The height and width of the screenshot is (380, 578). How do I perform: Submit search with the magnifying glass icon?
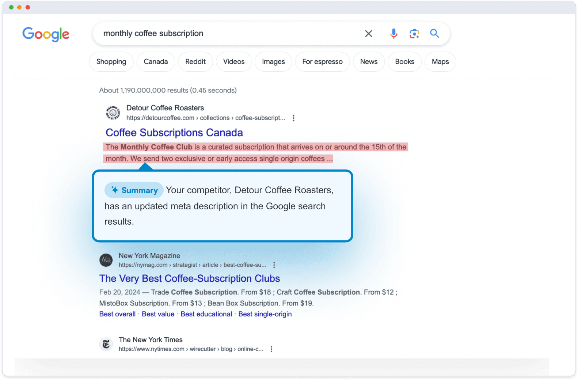click(434, 34)
